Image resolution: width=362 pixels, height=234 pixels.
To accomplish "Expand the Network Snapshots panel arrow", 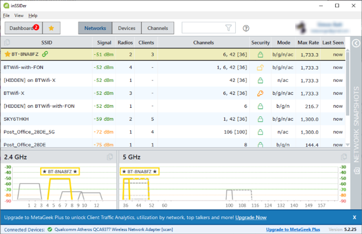I will tap(356, 43).
